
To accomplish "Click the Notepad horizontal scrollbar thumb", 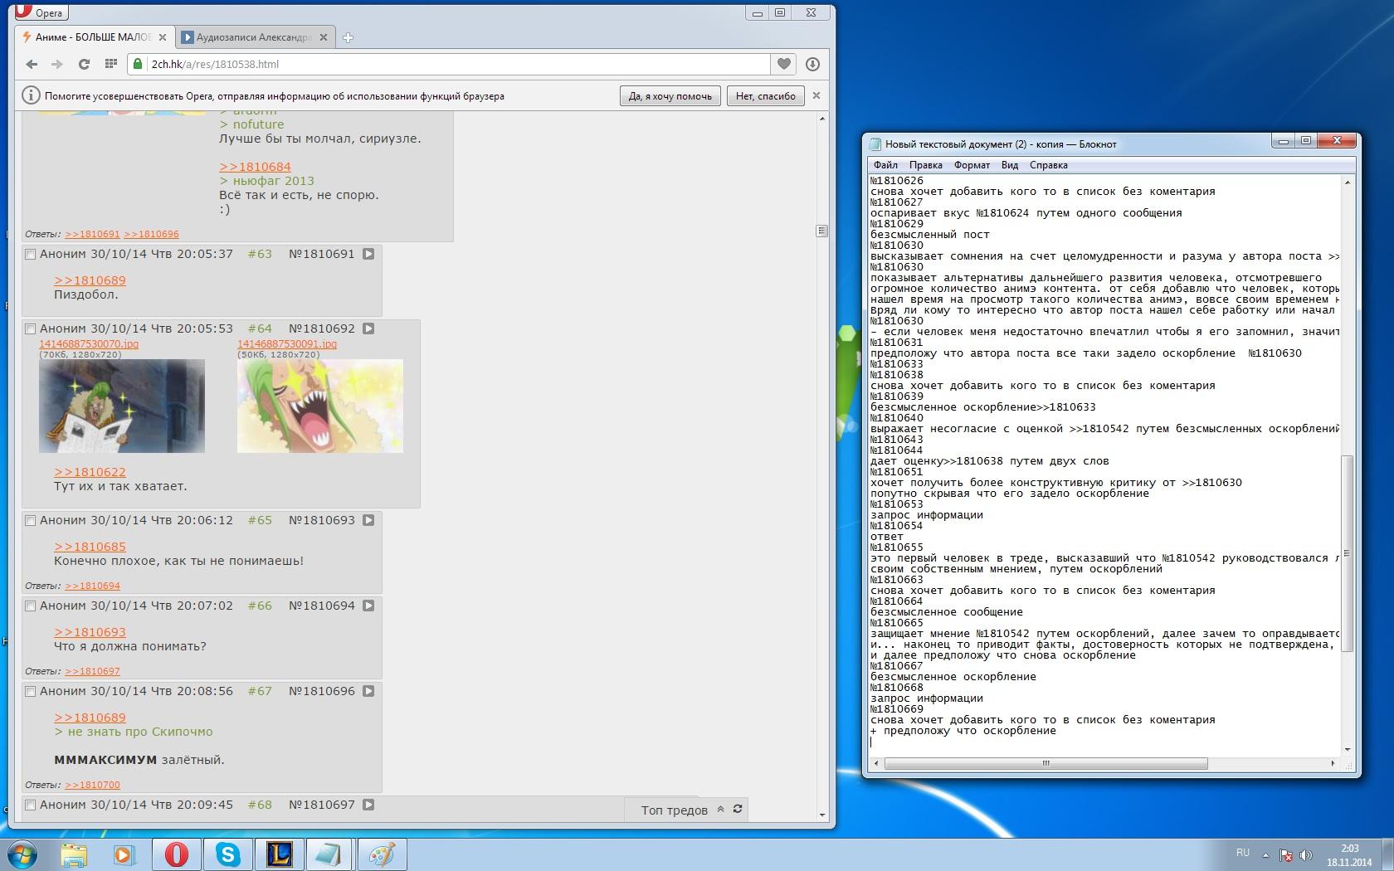I will click(x=1045, y=763).
